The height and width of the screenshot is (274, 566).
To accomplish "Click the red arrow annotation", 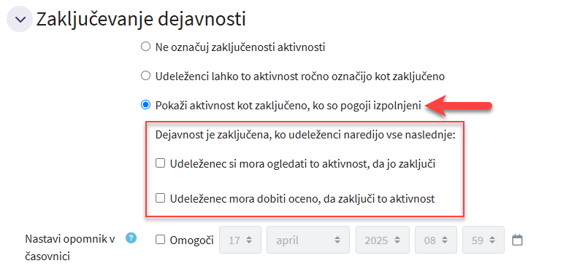I will [x=459, y=106].
